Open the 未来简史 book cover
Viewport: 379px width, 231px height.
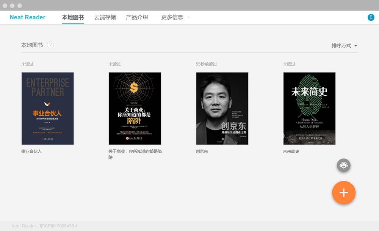309,109
